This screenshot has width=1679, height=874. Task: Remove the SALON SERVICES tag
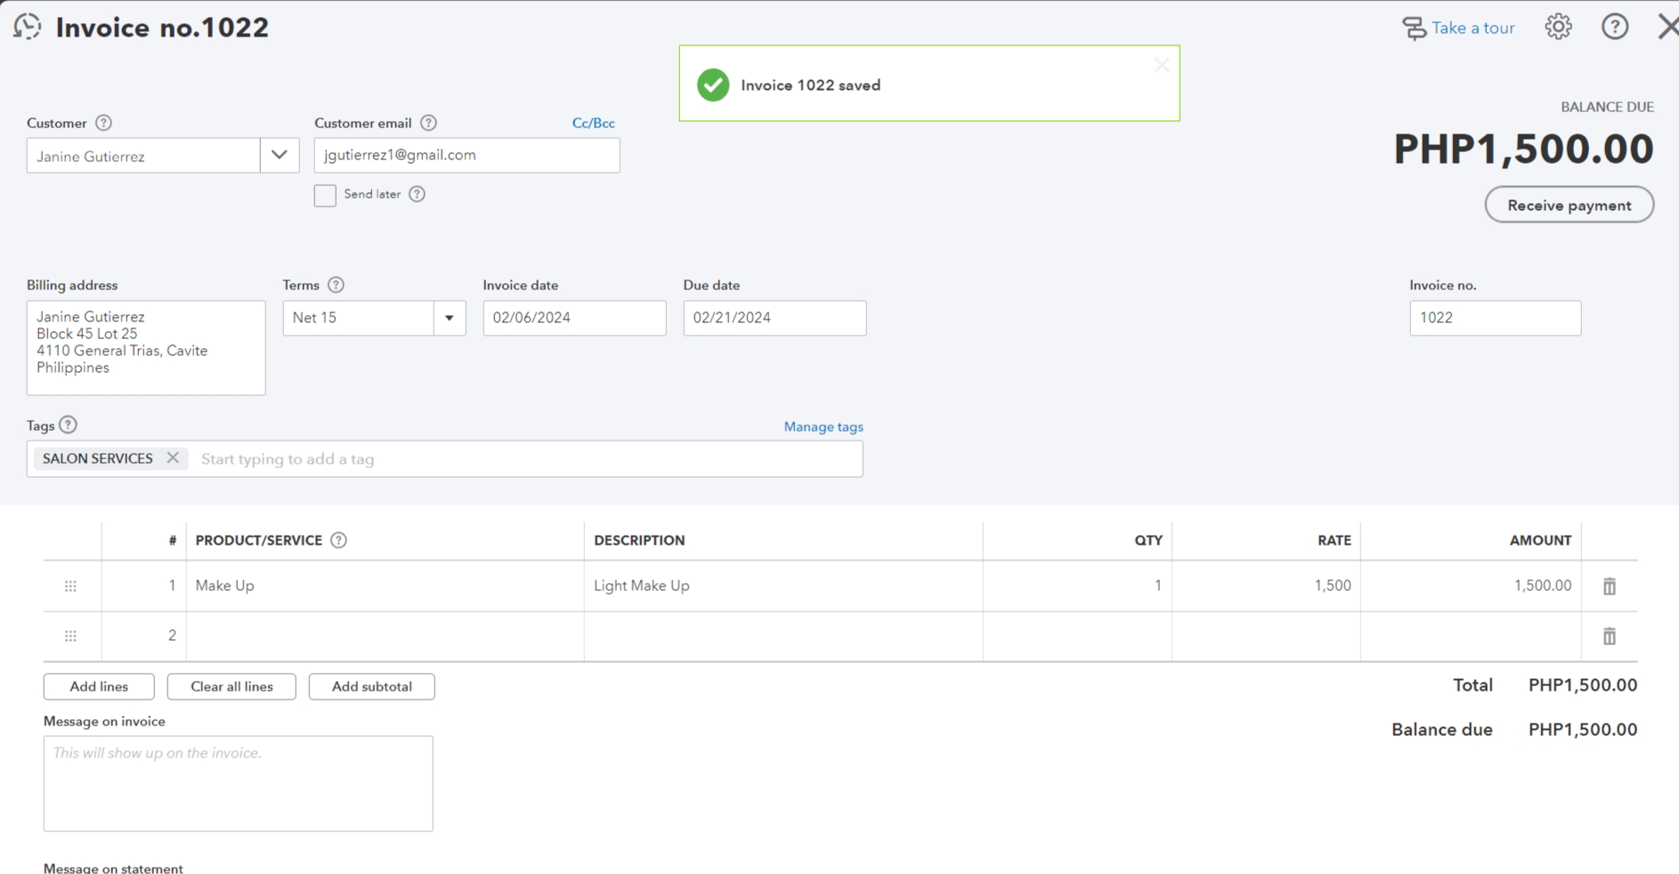click(x=173, y=457)
